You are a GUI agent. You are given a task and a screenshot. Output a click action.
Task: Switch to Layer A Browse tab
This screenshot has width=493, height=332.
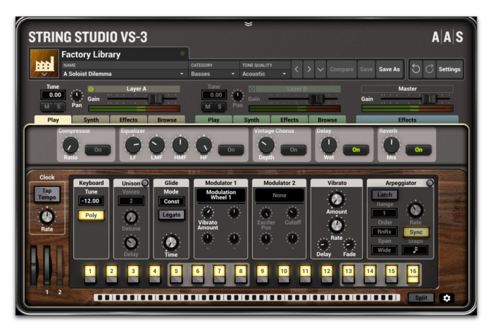(x=167, y=120)
